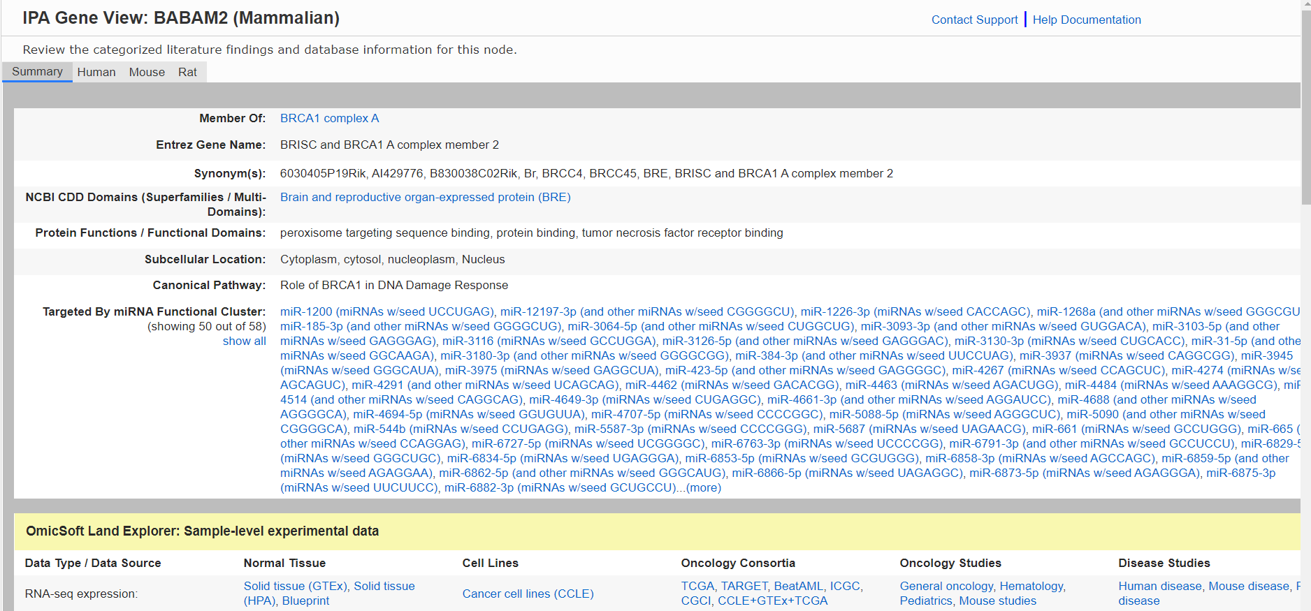The image size is (1311, 611).
Task: Click 'Role of BRCA1 in DNA Damage Response' text
Action: pyautogui.click(x=394, y=285)
